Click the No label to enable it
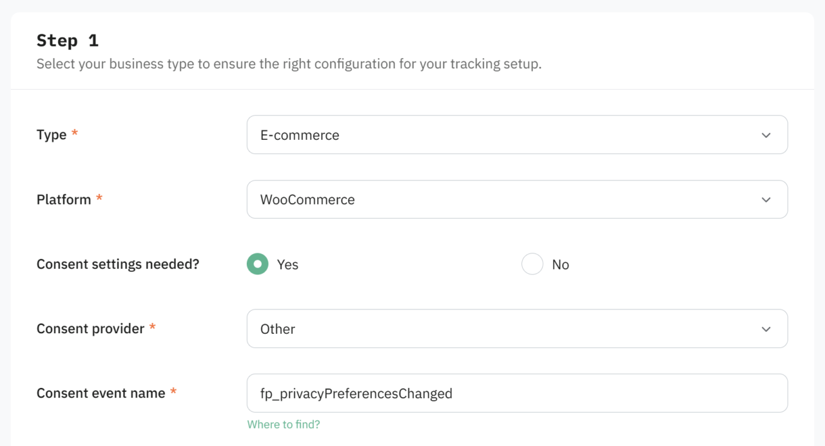Screen dimensions: 825x446 [x=560, y=264]
